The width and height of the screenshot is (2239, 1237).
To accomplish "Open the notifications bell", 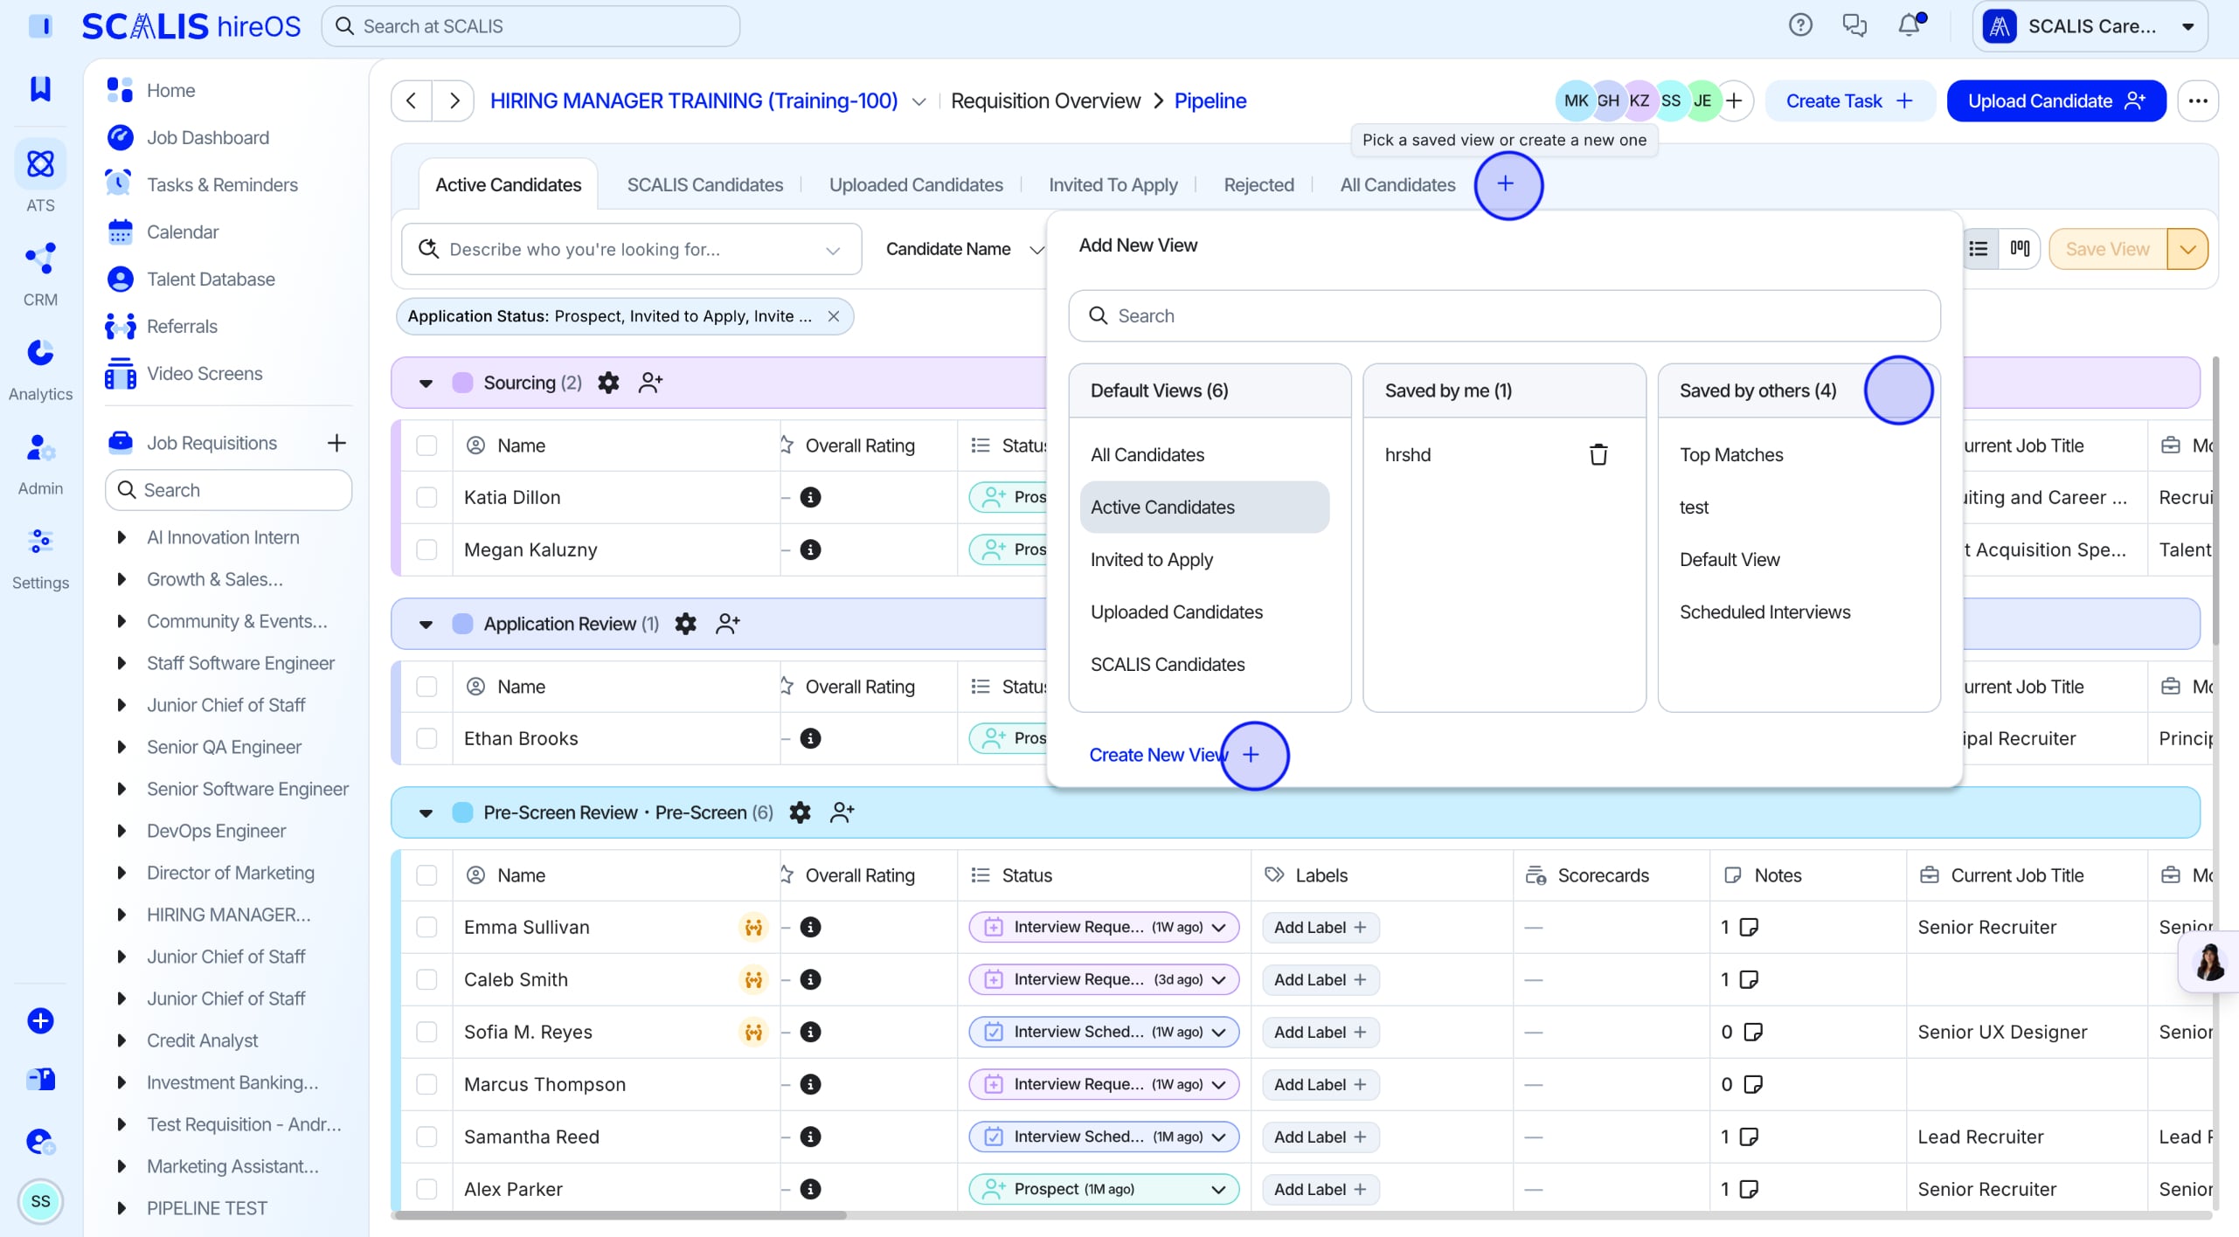I will [1910, 25].
